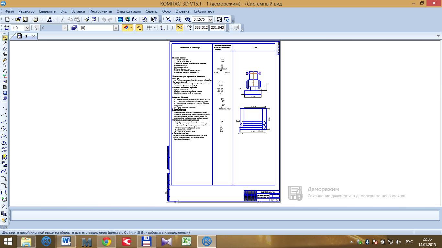Select the Circle tool
The image size is (442, 248).
(x=4, y=129)
